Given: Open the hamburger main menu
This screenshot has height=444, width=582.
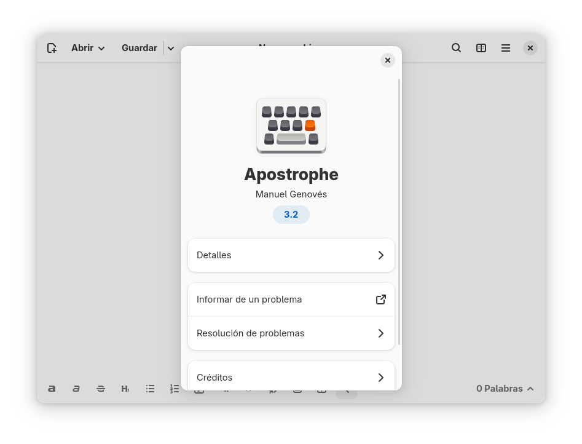Looking at the screenshot, I should pos(506,48).
